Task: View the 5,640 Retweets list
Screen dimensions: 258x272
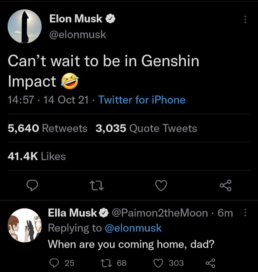Action: [x=48, y=128]
